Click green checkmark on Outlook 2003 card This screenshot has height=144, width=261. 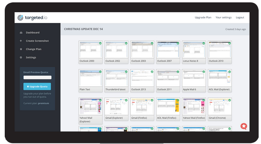[x=152, y=43]
